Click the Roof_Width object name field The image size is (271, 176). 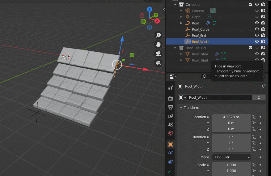tap(219, 97)
